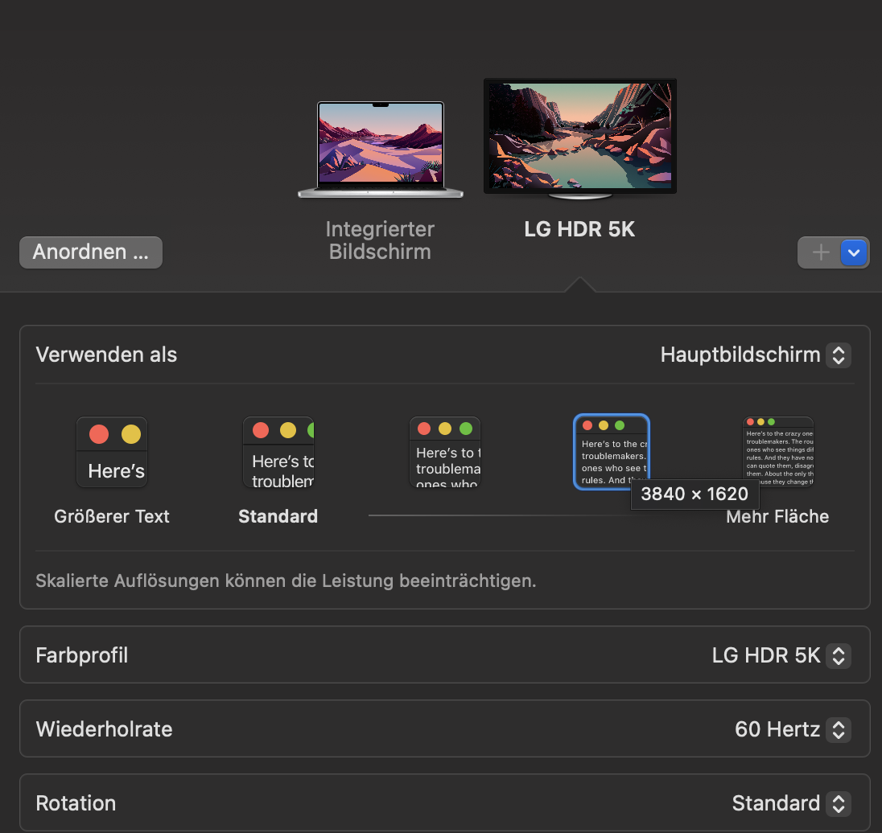Choose the Größerer Text resolution thumbnail

tap(112, 452)
